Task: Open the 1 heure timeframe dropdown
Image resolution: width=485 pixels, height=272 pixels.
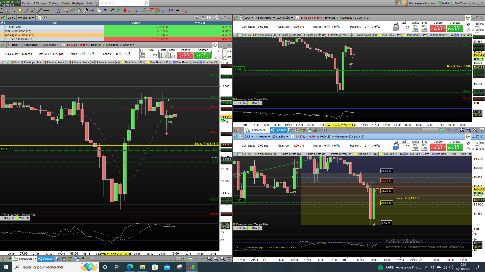Action: (263, 137)
